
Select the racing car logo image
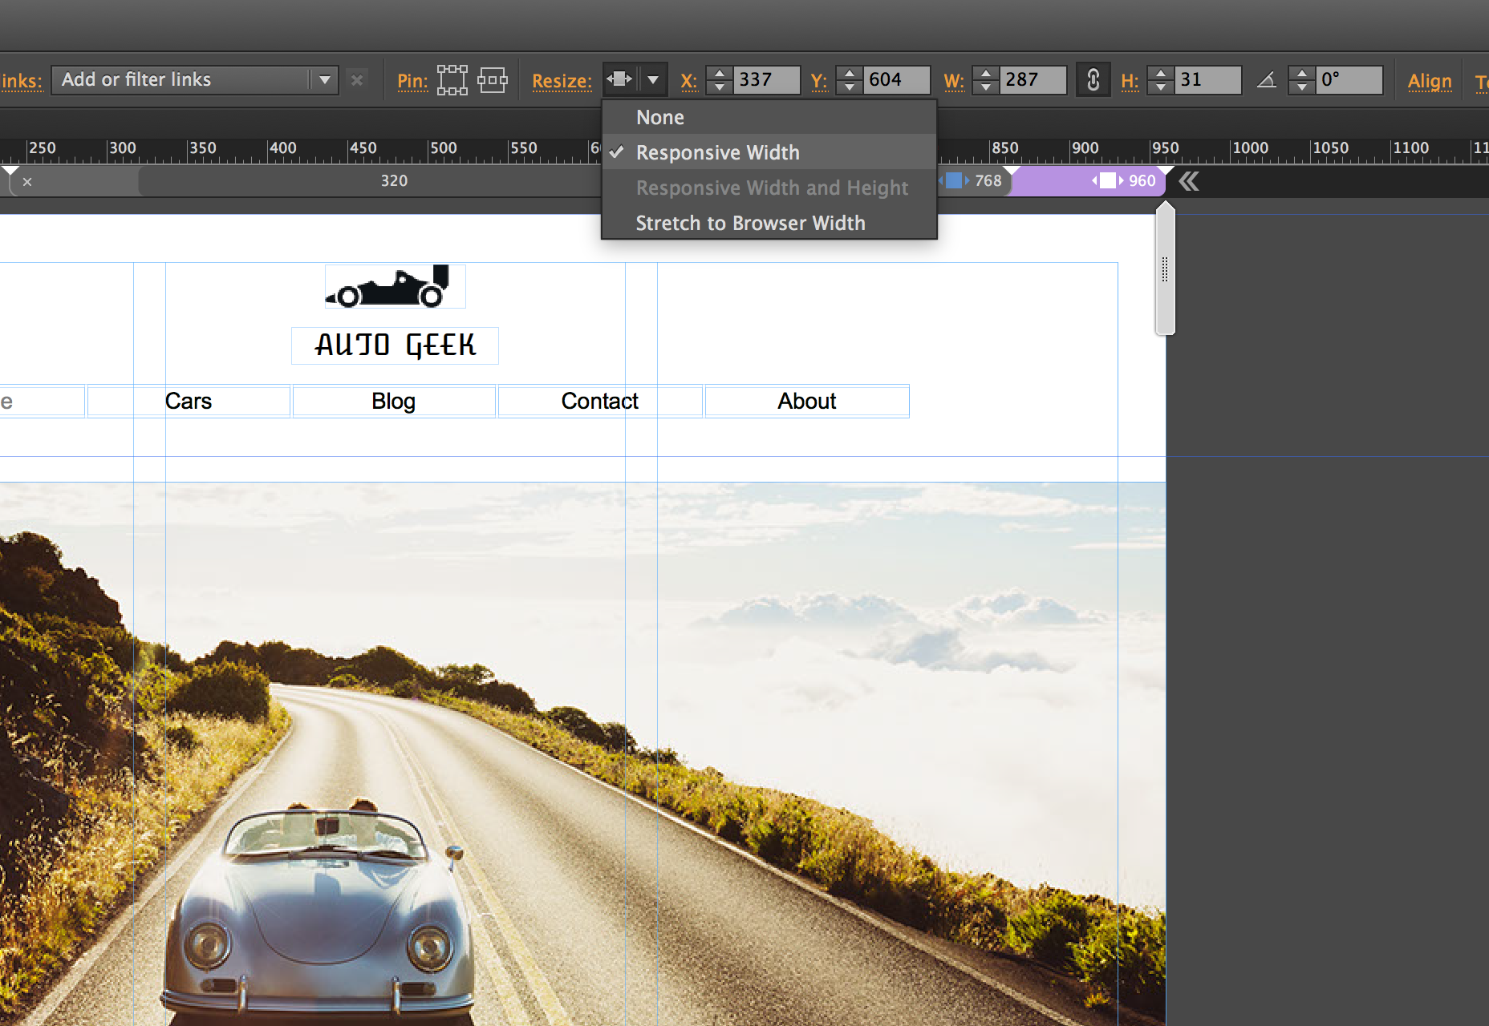pos(395,286)
